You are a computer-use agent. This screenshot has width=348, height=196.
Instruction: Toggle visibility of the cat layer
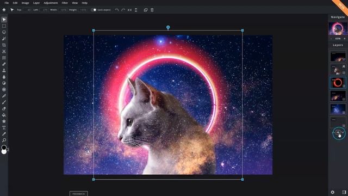tap(344, 72)
